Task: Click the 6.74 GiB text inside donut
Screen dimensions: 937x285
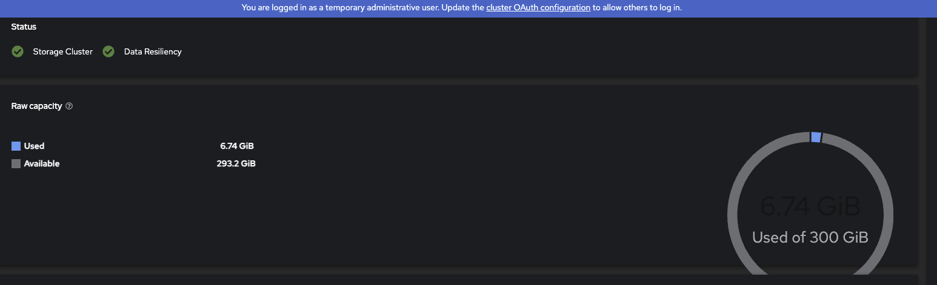Action: tap(810, 207)
